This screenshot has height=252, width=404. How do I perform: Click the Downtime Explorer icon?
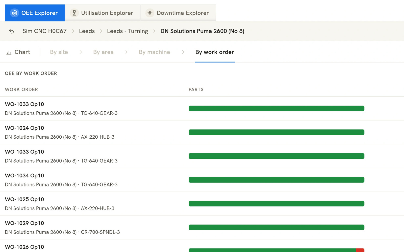(x=150, y=13)
